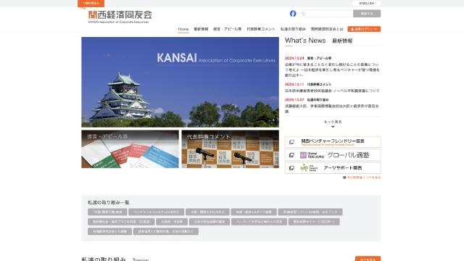Open 私達の取り組み in the navigation bar
This screenshot has width=464, height=261.
click(293, 29)
